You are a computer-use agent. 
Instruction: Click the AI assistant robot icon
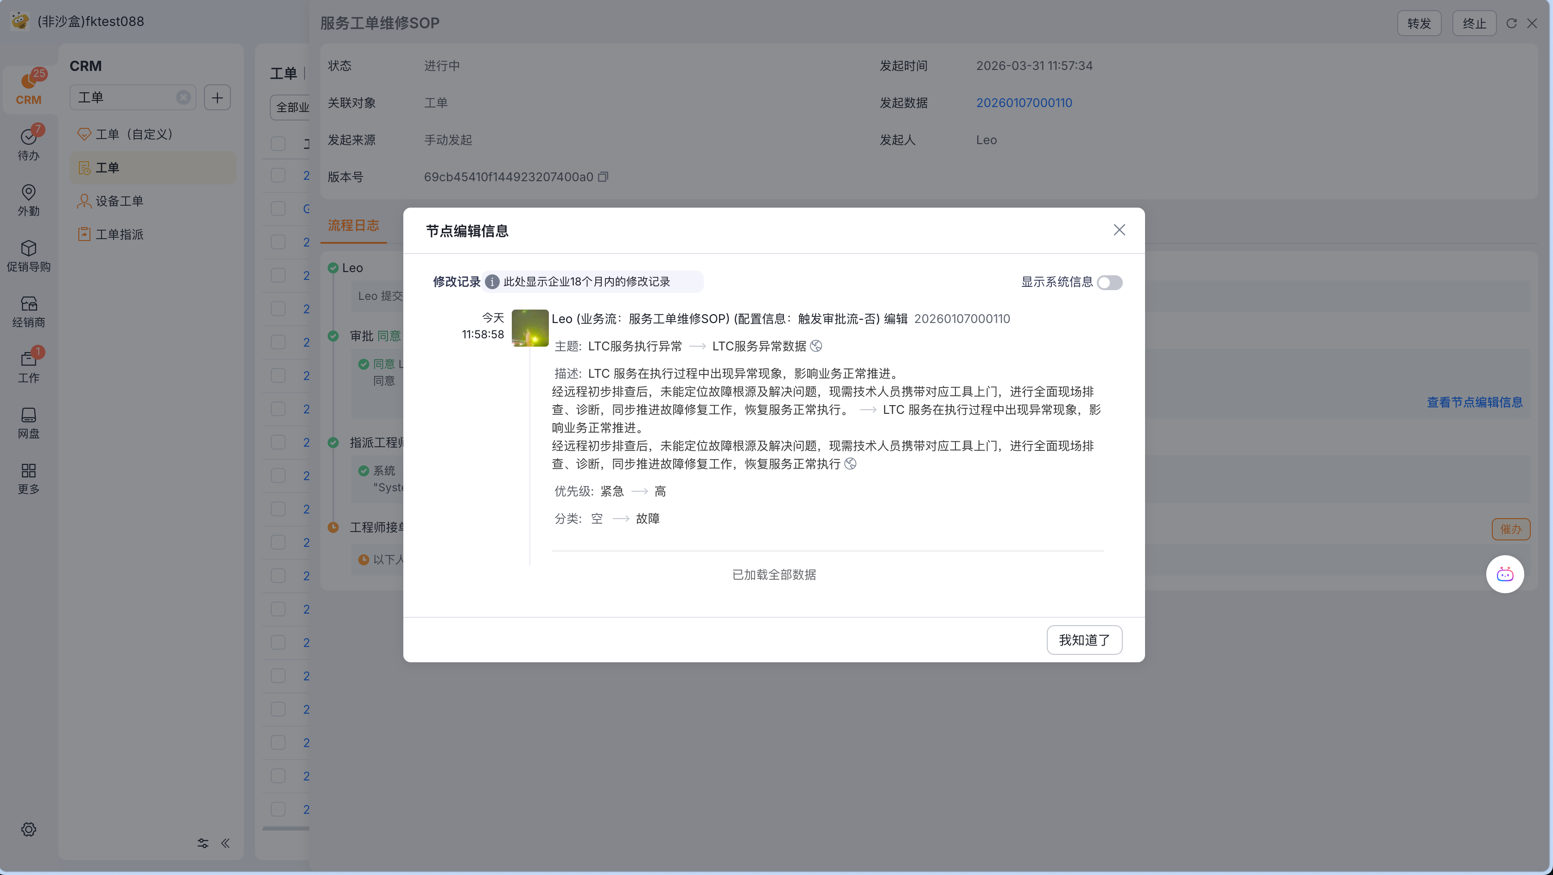point(1504,574)
